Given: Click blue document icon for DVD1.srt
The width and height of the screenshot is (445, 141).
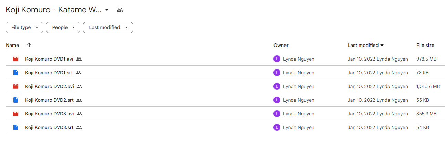Looking at the screenshot, I should pos(15,73).
